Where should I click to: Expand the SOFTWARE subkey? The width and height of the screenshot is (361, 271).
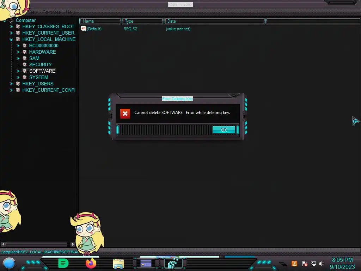[18, 71]
